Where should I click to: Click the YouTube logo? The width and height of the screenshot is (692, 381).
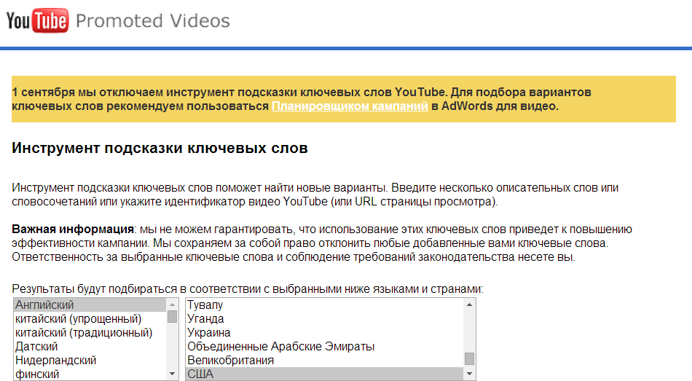[x=37, y=20]
